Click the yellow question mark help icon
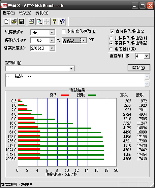Viewport: 155px width, 188px height. [54, 22]
